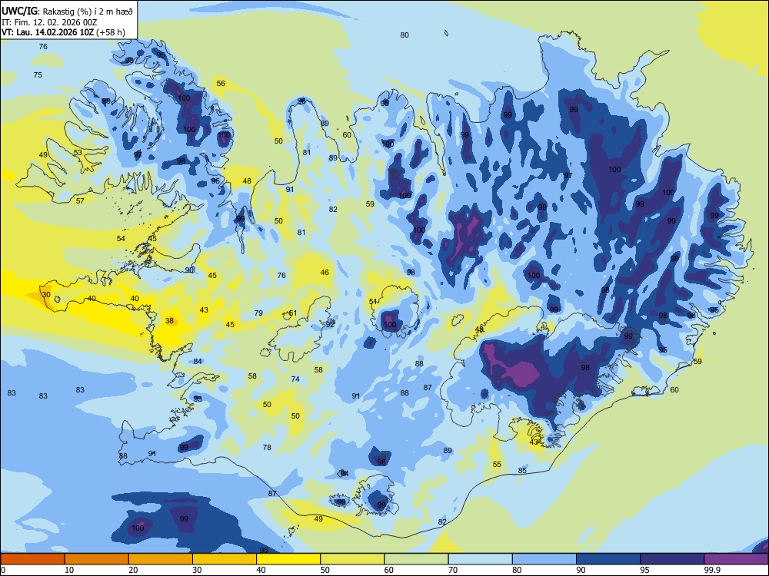Select the orange 10–20 legend color block
Screen dimensions: 769x576
tap(97, 559)
